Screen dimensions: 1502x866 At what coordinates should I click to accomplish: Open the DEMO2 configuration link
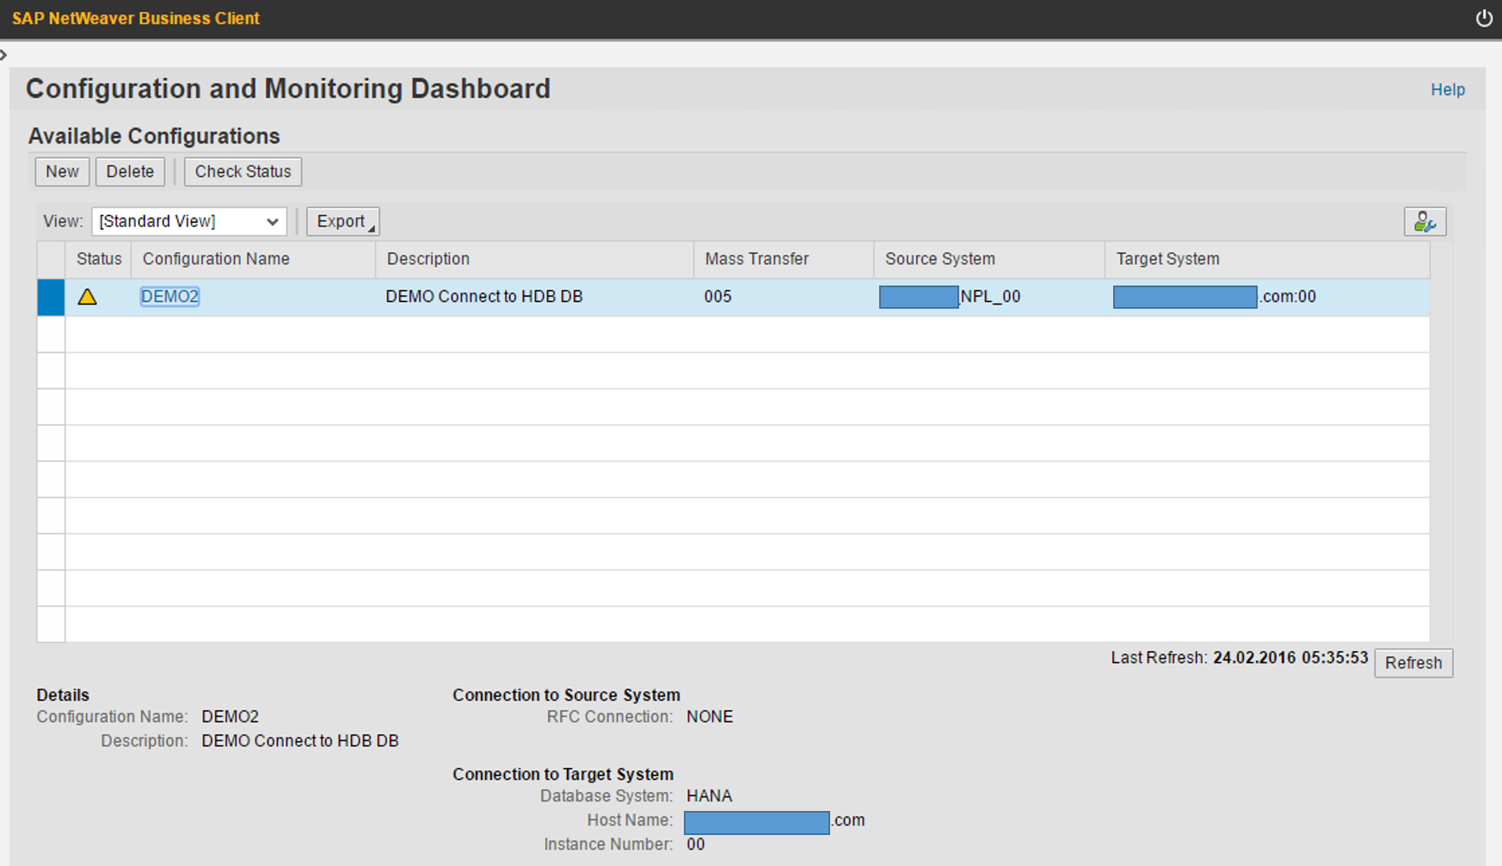[x=169, y=296]
